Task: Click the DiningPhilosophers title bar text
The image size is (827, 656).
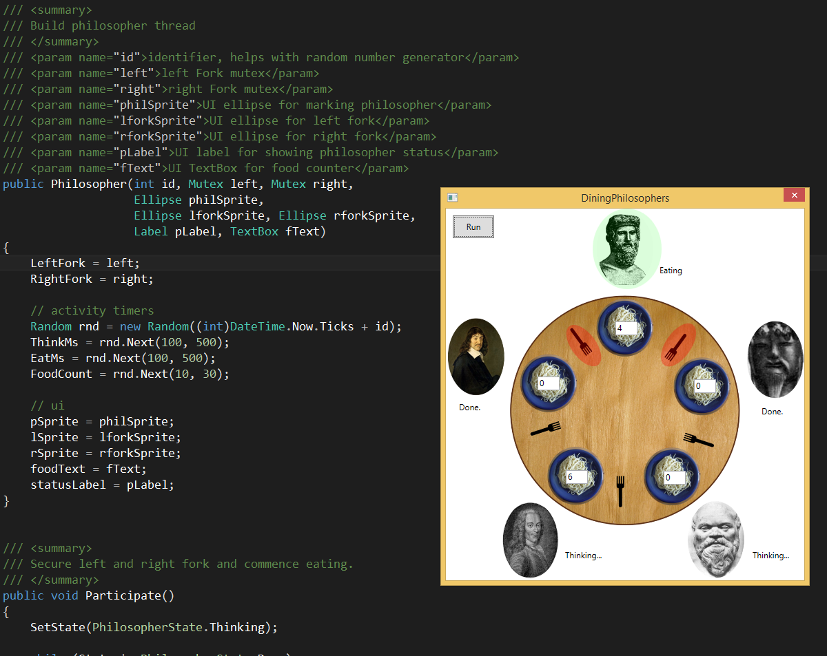Action: coord(625,198)
